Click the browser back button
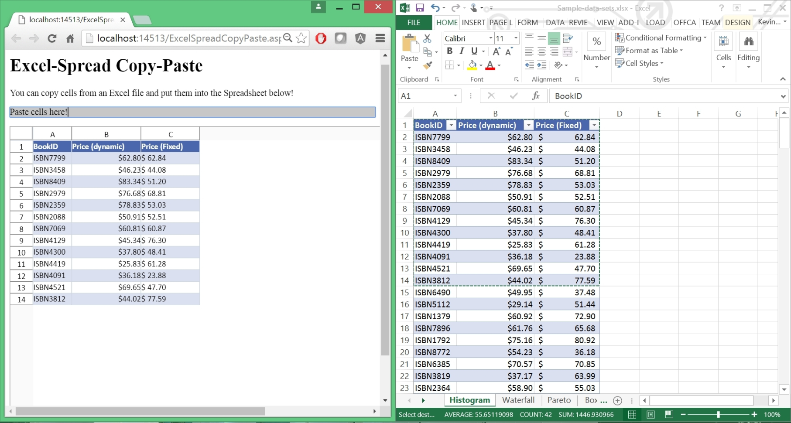Viewport: 791px width, 423px height. (x=16, y=38)
